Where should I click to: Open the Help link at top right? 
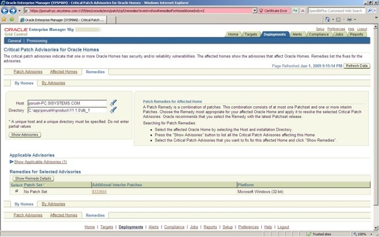[x=351, y=29]
